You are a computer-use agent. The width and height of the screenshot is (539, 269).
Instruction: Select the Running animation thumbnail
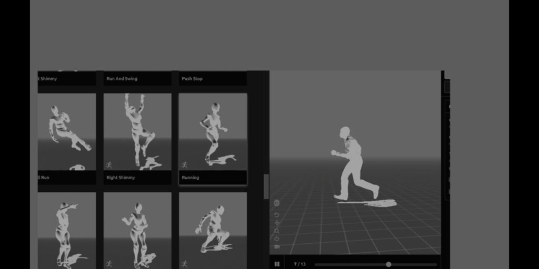pyautogui.click(x=213, y=131)
